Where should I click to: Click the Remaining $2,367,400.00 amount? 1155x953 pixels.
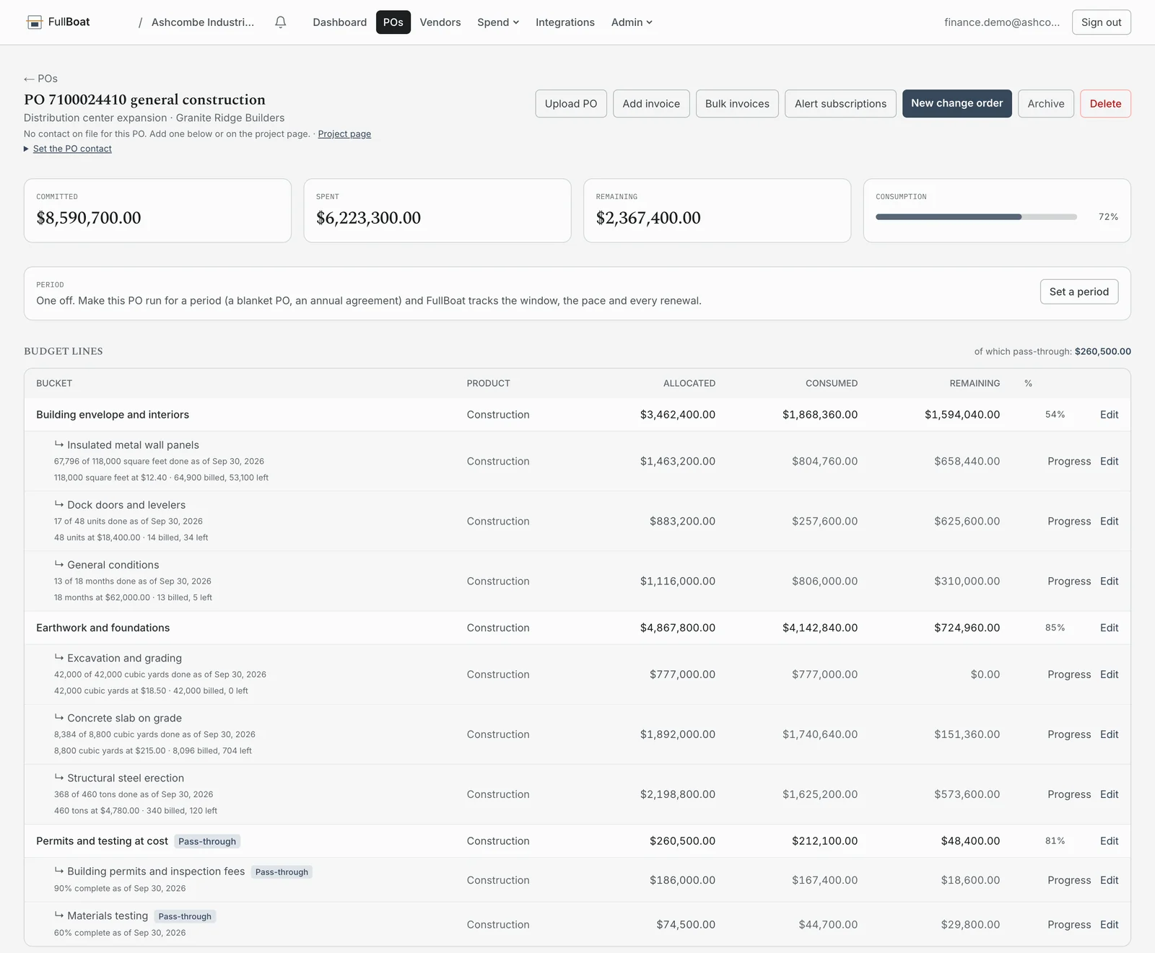648,218
